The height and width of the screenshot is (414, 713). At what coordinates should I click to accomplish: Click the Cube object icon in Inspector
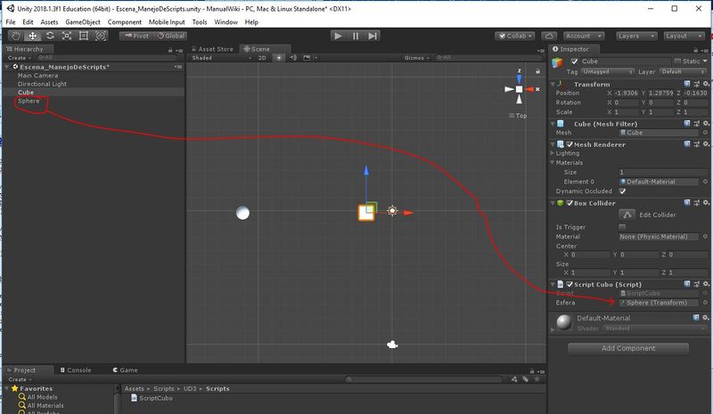[558, 62]
